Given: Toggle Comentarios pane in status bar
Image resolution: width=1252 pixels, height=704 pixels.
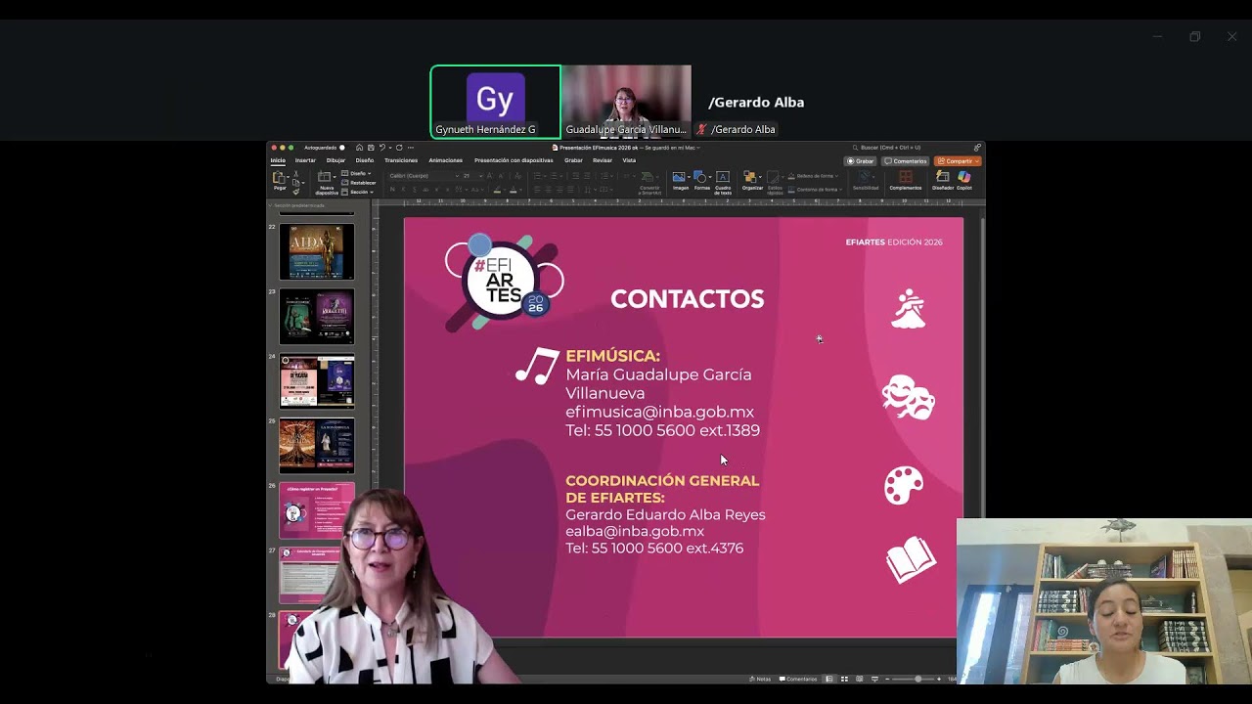Looking at the screenshot, I should 798,679.
